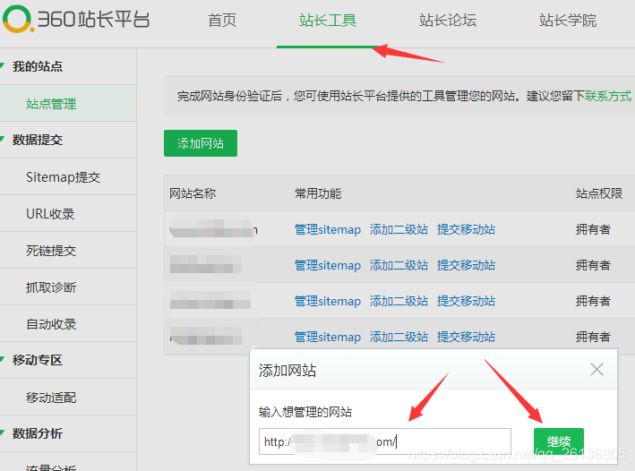Click 添加二级站 in the fourth site row
This screenshot has width=635, height=471.
[399, 337]
